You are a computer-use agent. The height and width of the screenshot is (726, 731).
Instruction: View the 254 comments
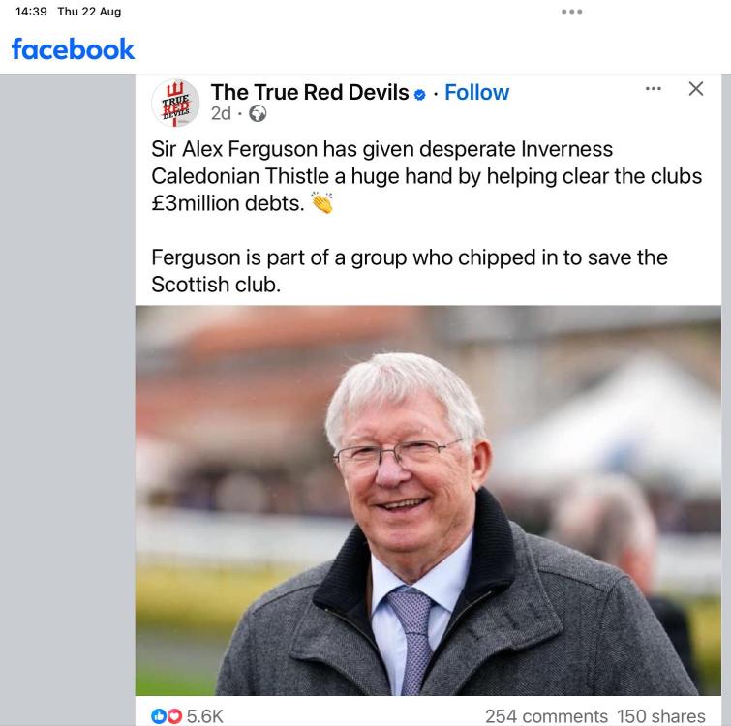pyautogui.click(x=546, y=715)
